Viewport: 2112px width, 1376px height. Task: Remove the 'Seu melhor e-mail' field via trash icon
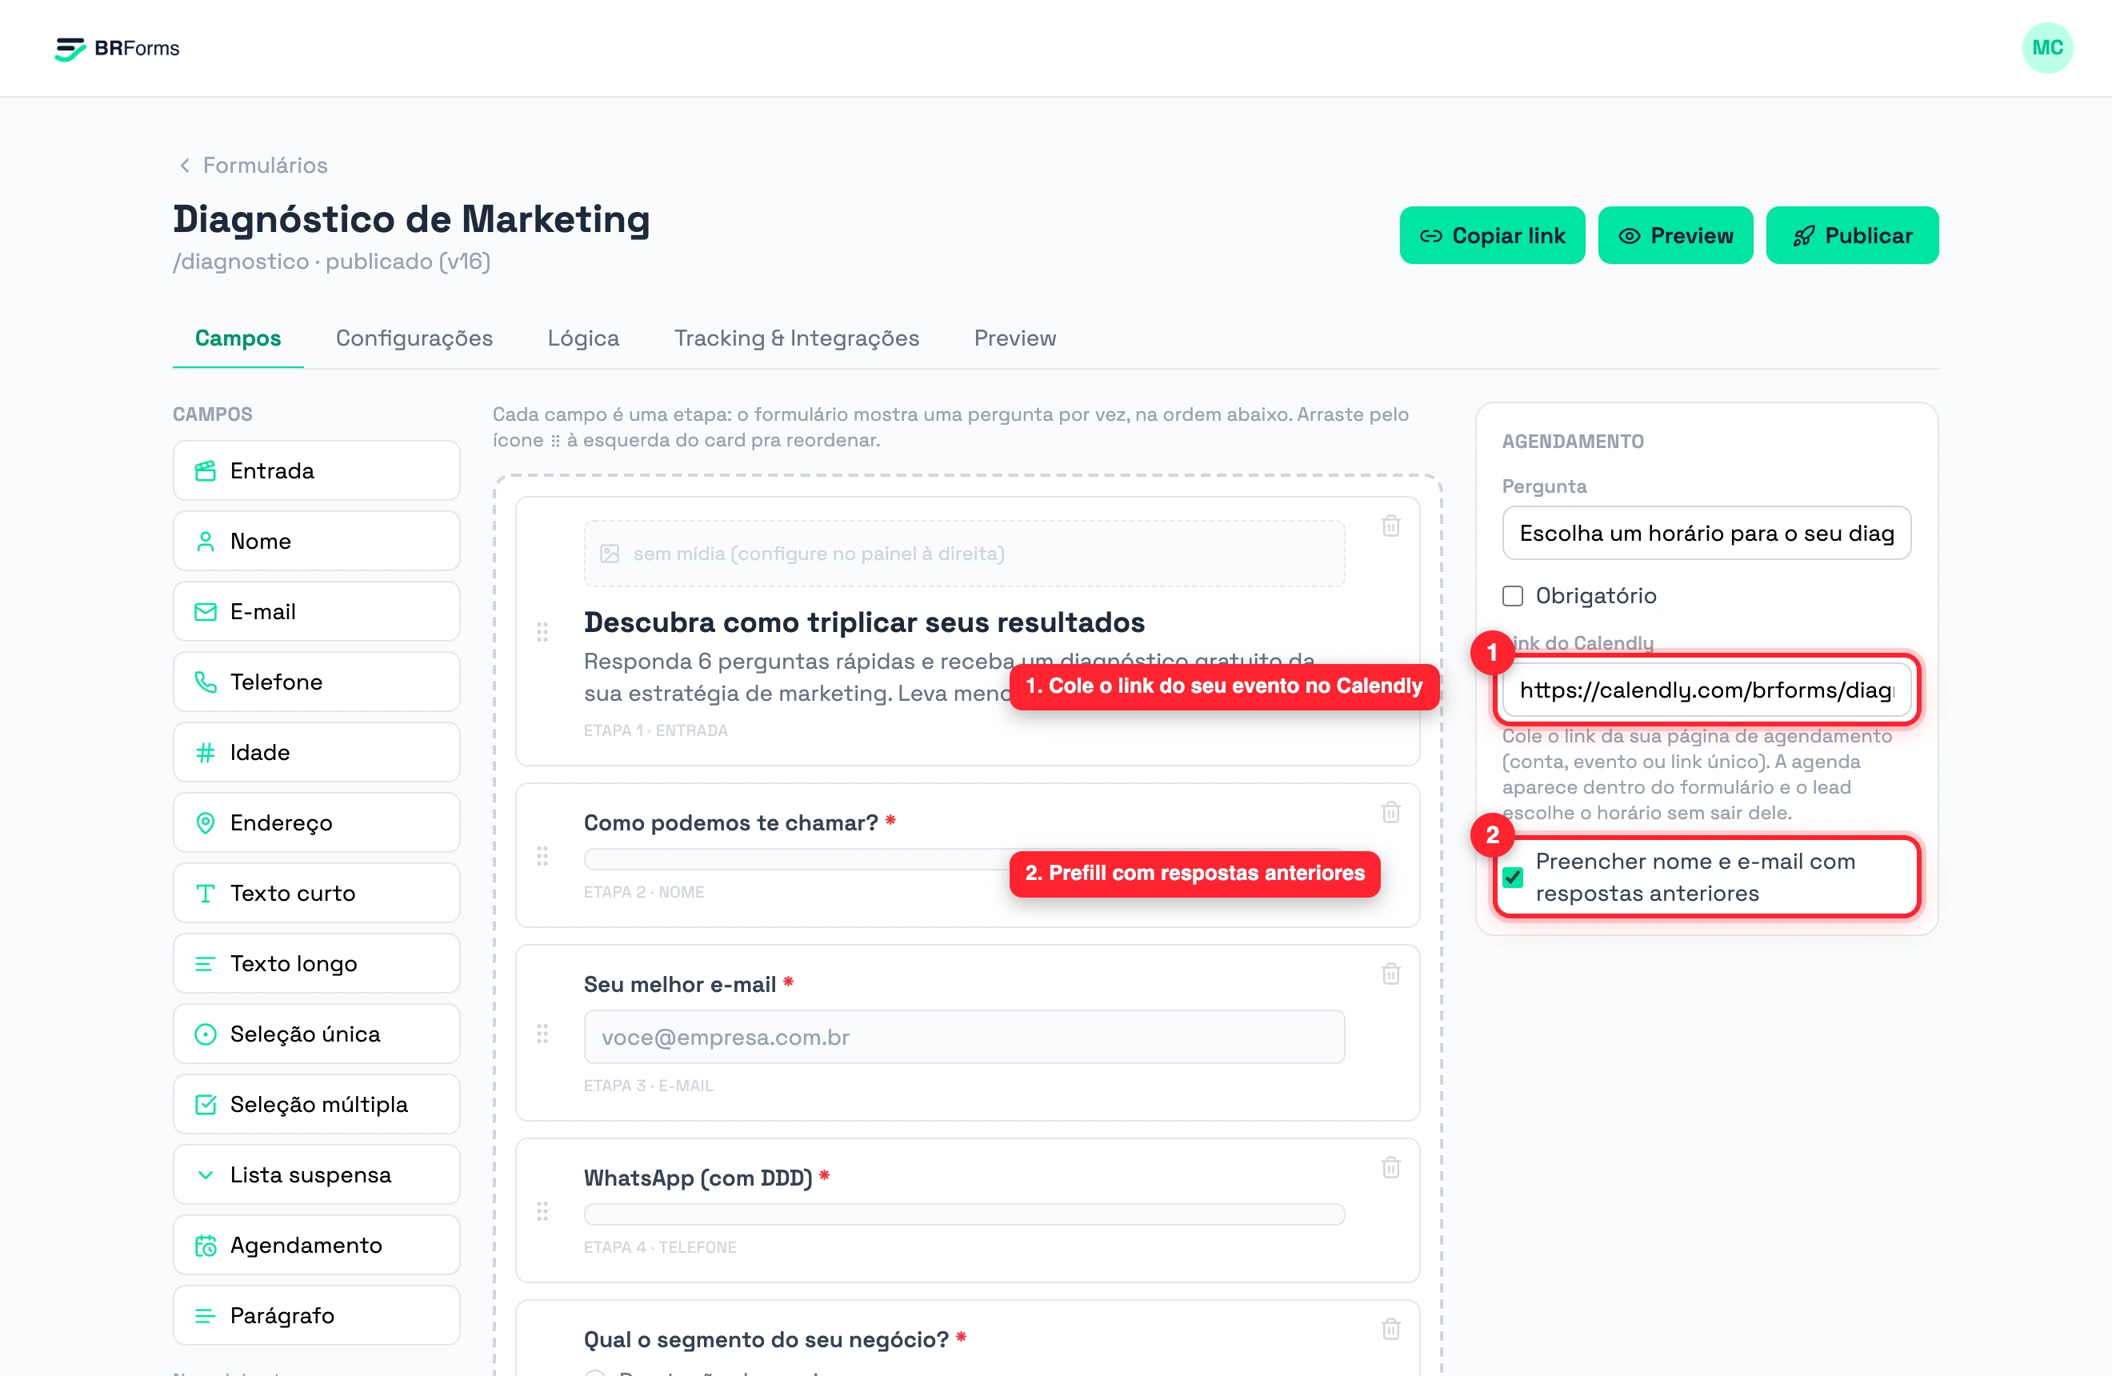[1390, 974]
